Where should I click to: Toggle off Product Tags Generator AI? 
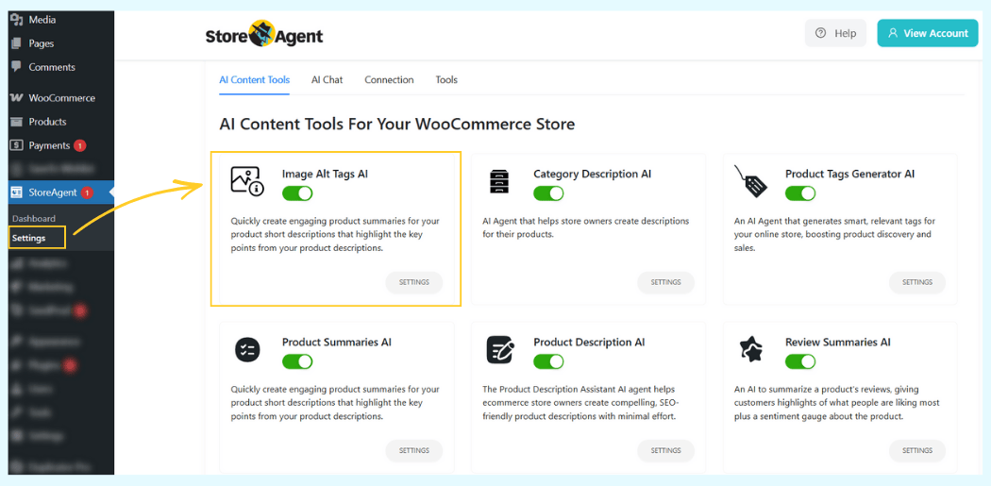pos(800,193)
